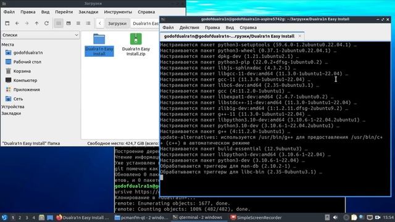Open the Списки side pane dropdown

[40, 35]
